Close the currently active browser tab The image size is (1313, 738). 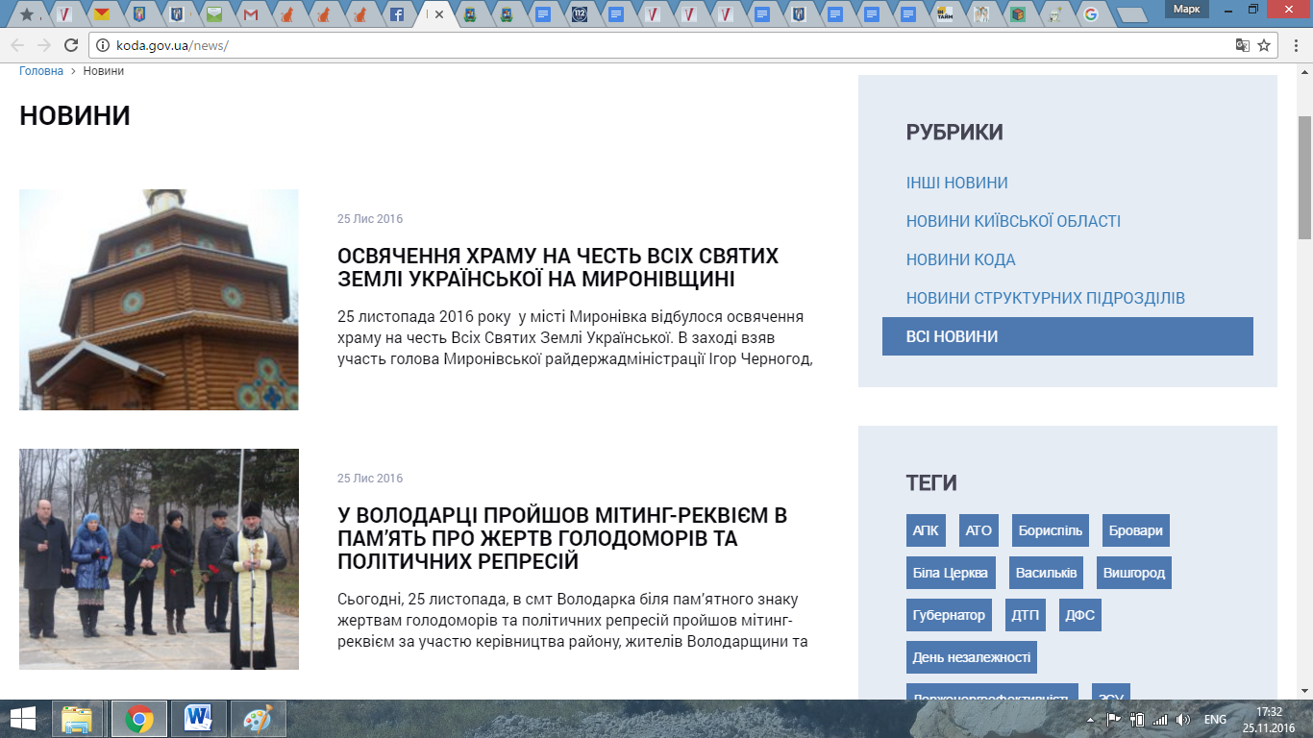pos(439,14)
